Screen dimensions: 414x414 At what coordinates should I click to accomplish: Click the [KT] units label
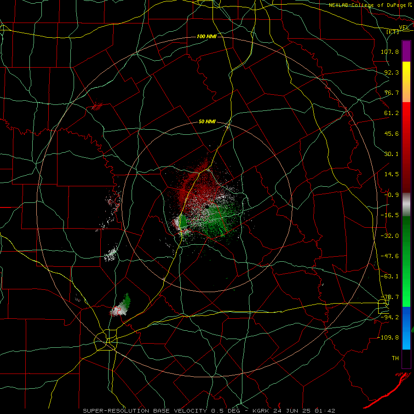coord(393,32)
